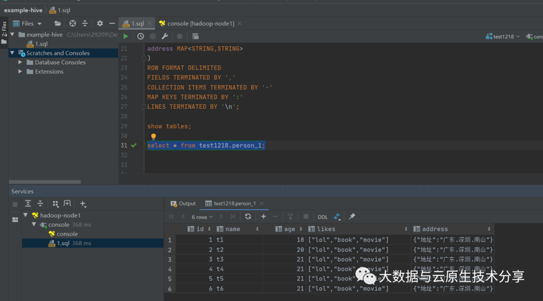Collapse the hadoop-node1 service node
This screenshot has height=301, width=543.
26,215
